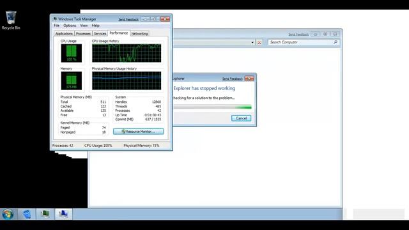This screenshot has height=230, width=409.
Task: Click Send Feedback link in Computer window
Action: 298,34
